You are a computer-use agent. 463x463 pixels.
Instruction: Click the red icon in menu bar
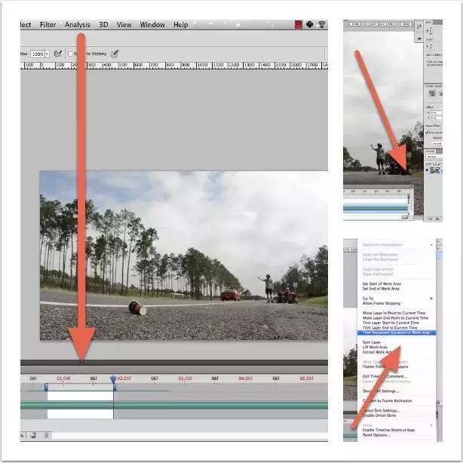tap(299, 25)
